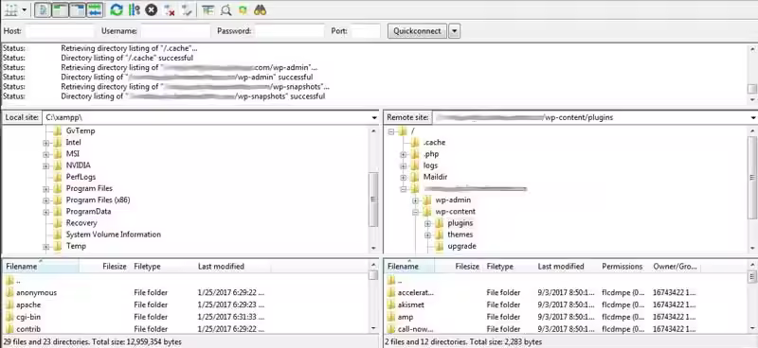Expand the NVIDIA folder node
Screen dimensions: 758x348
tap(45, 166)
